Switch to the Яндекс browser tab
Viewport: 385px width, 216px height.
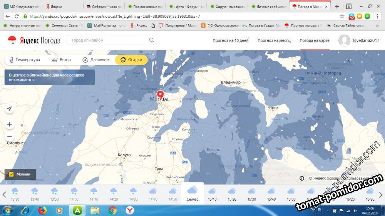point(63,7)
